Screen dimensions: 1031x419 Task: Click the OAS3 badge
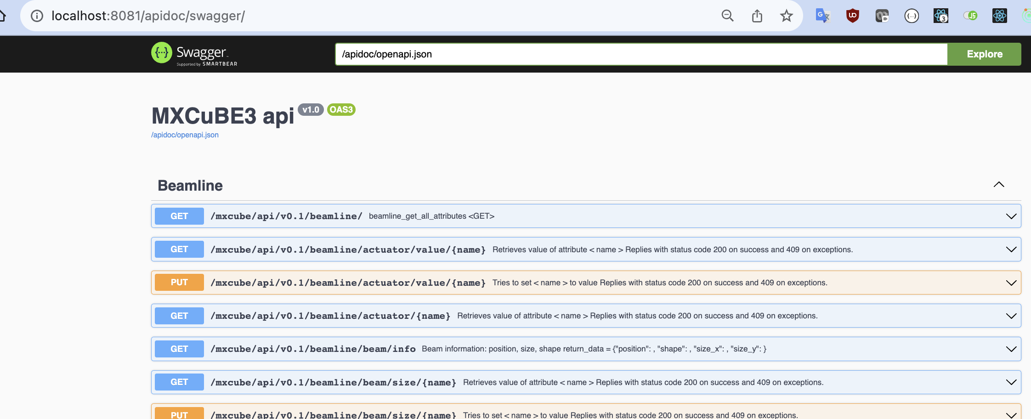341,110
